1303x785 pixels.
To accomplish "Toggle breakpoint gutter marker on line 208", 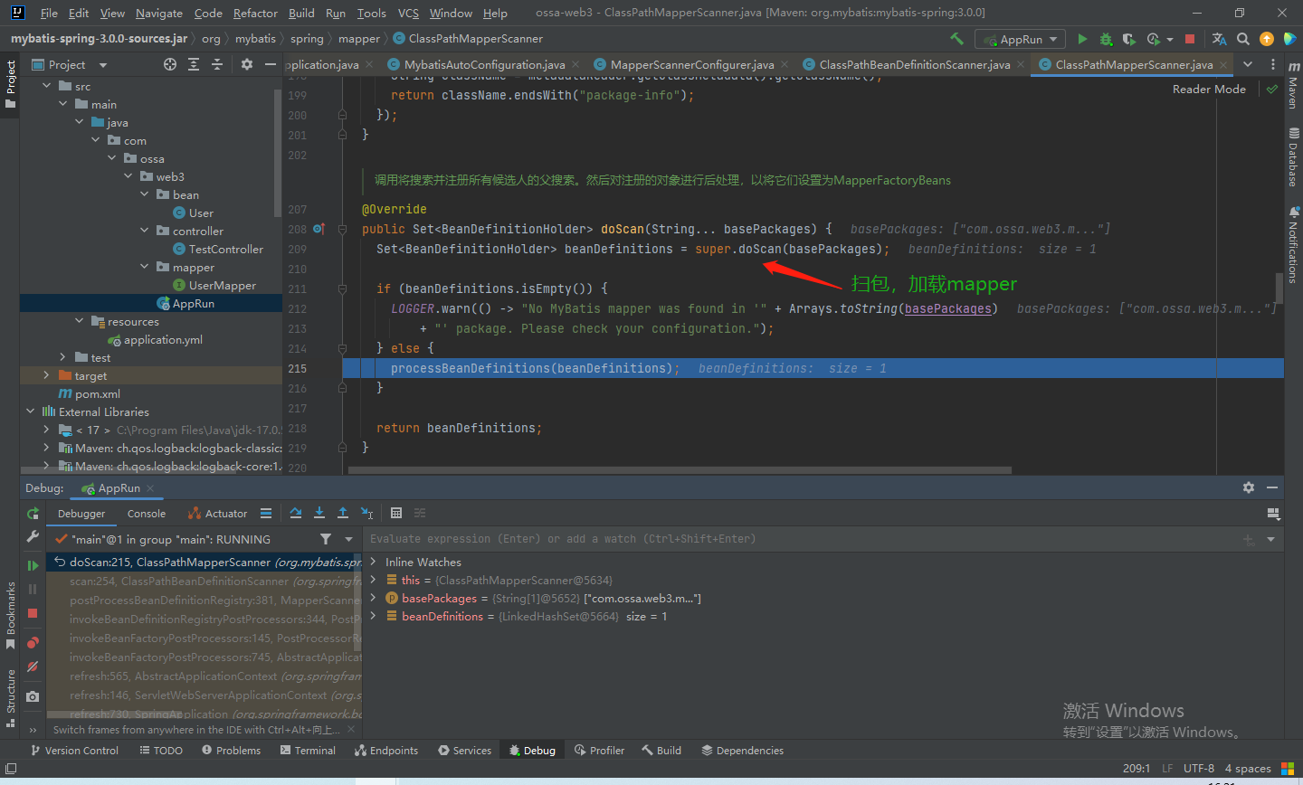I will tap(319, 229).
